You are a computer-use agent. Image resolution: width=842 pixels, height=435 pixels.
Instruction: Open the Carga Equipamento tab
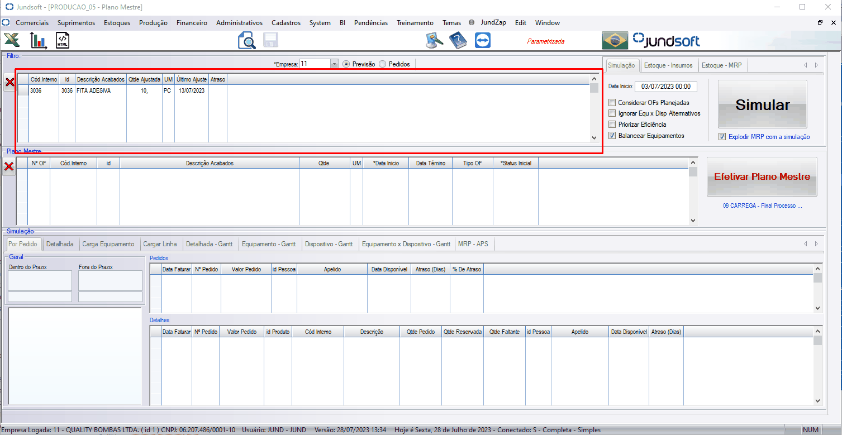click(108, 244)
